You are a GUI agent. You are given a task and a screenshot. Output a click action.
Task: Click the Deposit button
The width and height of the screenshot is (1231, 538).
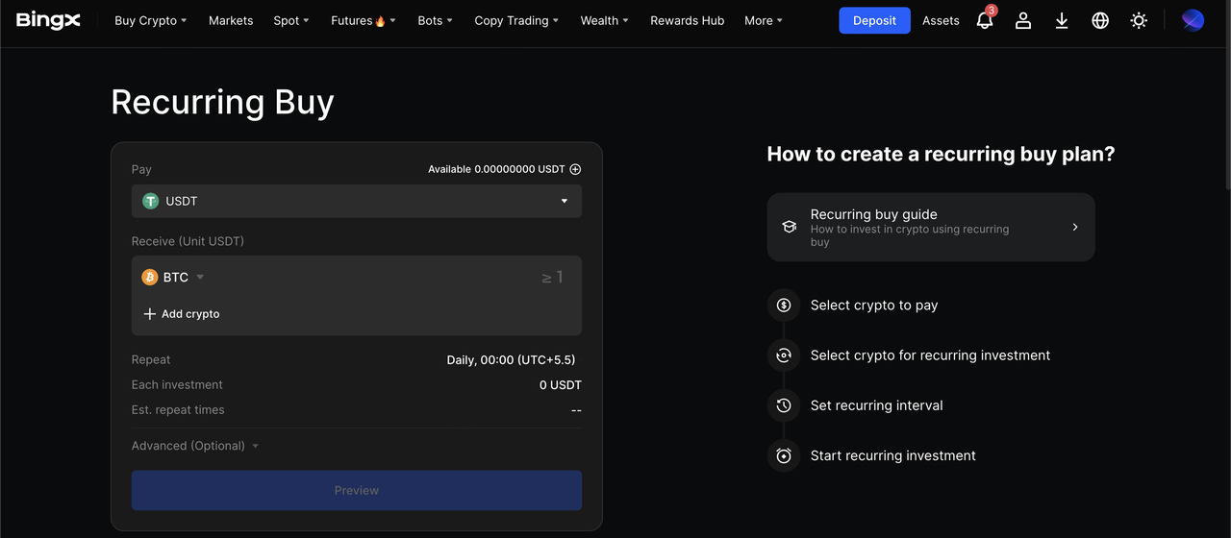(874, 20)
